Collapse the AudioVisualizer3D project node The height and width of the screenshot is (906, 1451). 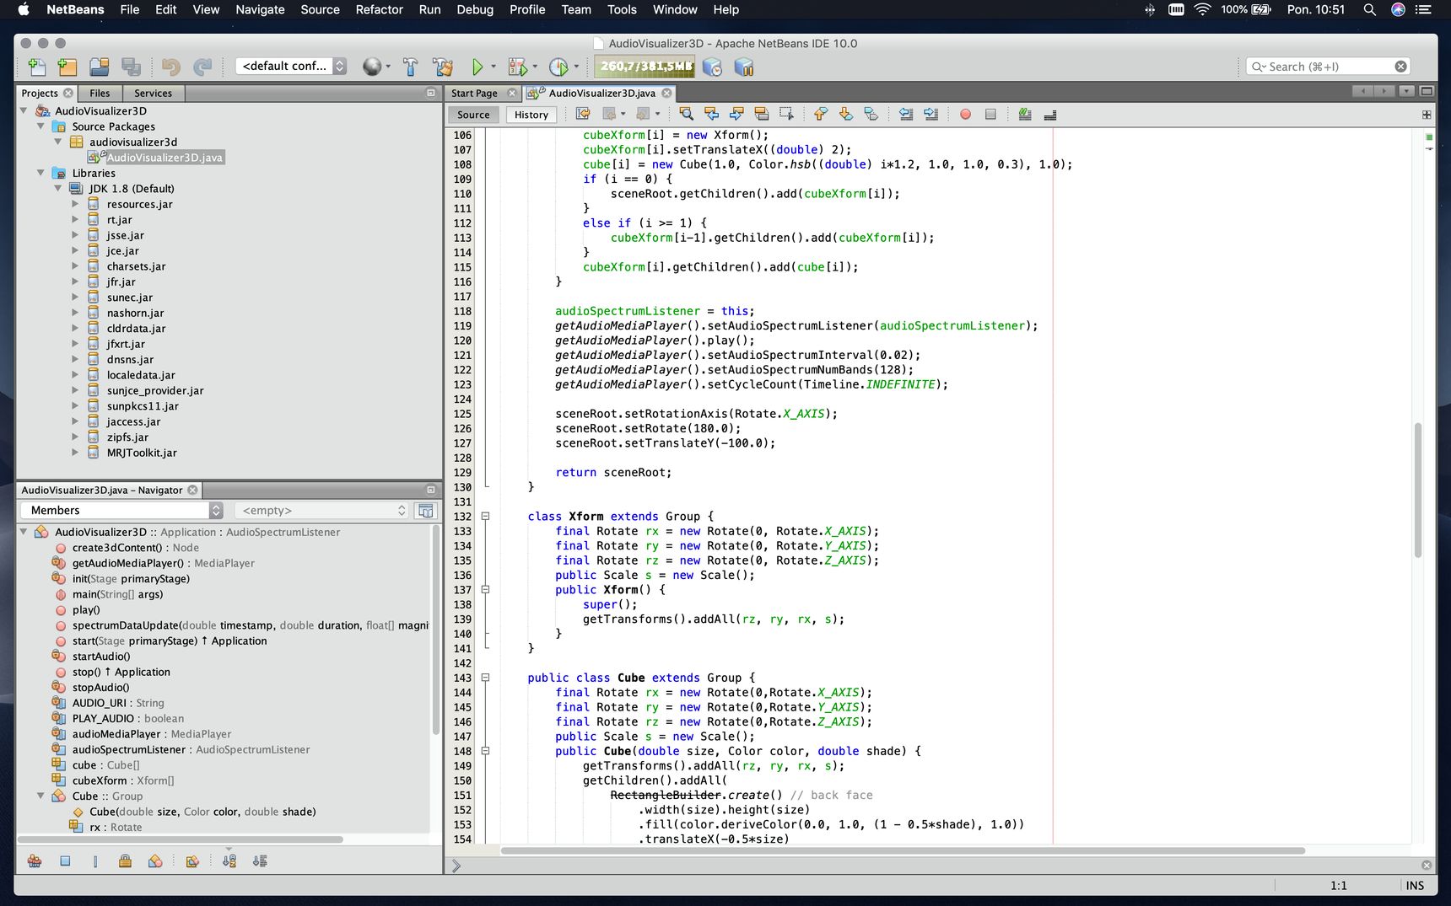tap(24, 110)
